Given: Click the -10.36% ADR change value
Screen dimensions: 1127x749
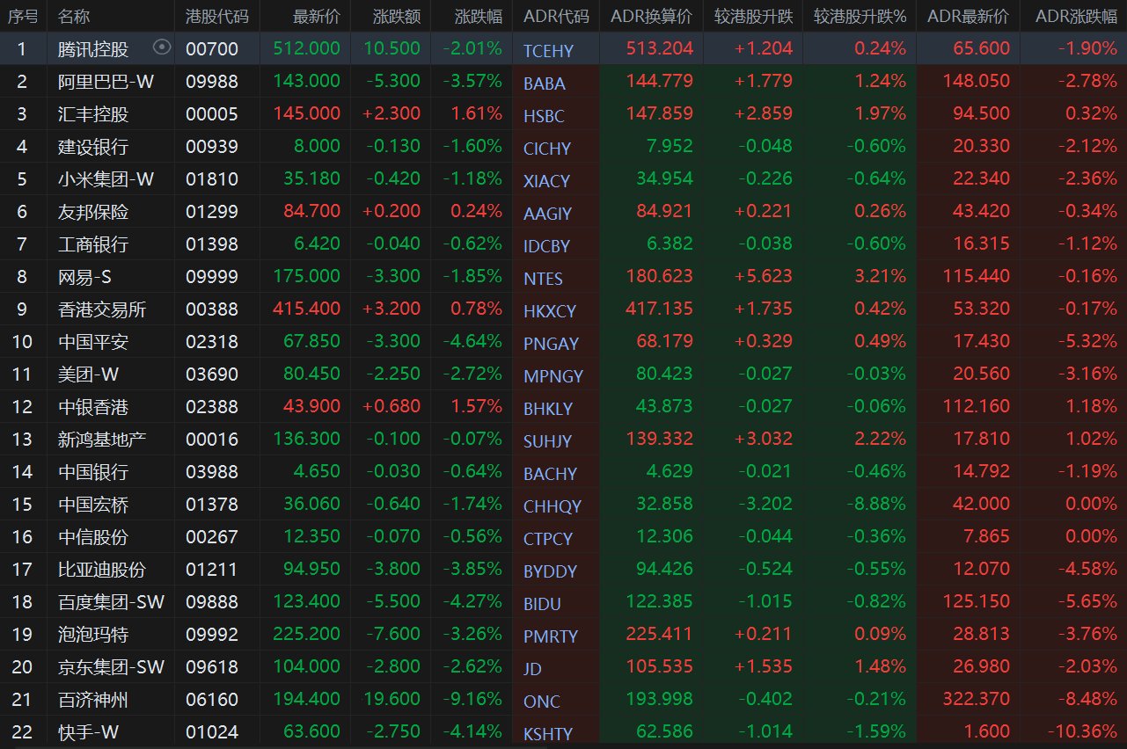Looking at the screenshot, I should pos(1083,732).
